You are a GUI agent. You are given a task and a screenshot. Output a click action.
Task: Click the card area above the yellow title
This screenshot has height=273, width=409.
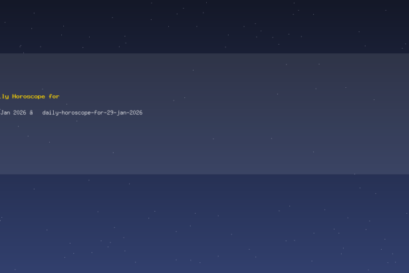[78, 73]
